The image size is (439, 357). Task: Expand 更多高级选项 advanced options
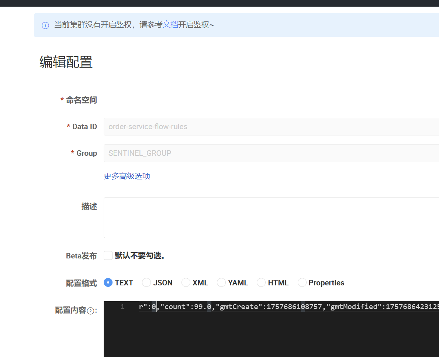point(127,176)
